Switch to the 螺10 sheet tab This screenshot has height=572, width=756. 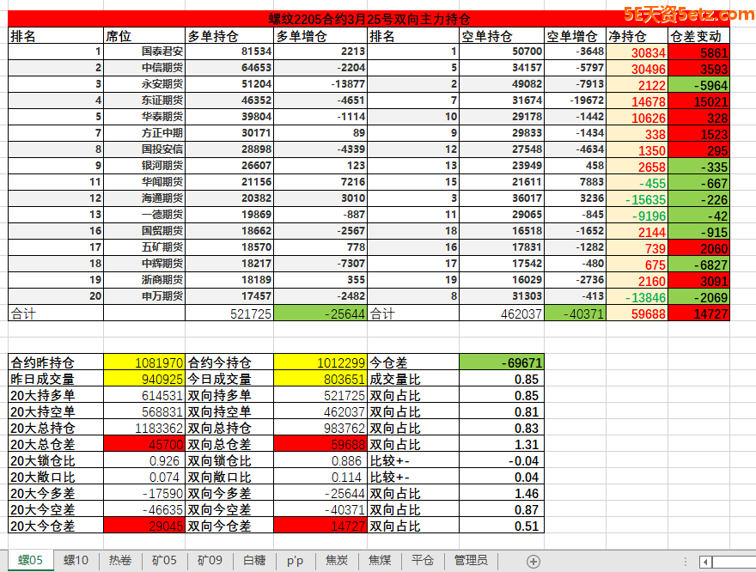(x=76, y=561)
